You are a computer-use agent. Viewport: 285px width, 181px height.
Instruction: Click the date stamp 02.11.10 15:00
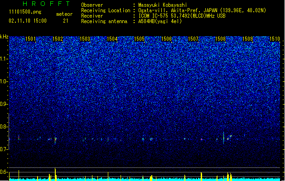click(28, 21)
